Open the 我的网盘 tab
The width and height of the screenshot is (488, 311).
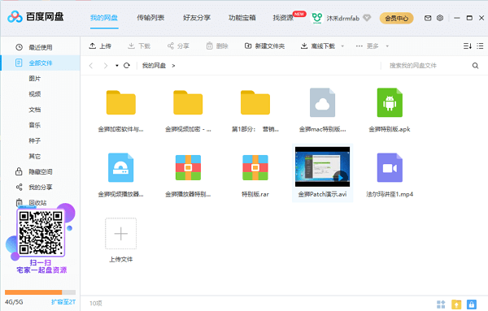coord(104,18)
